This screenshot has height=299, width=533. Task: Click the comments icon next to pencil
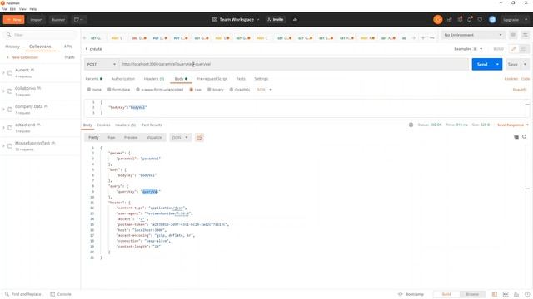(x=524, y=49)
